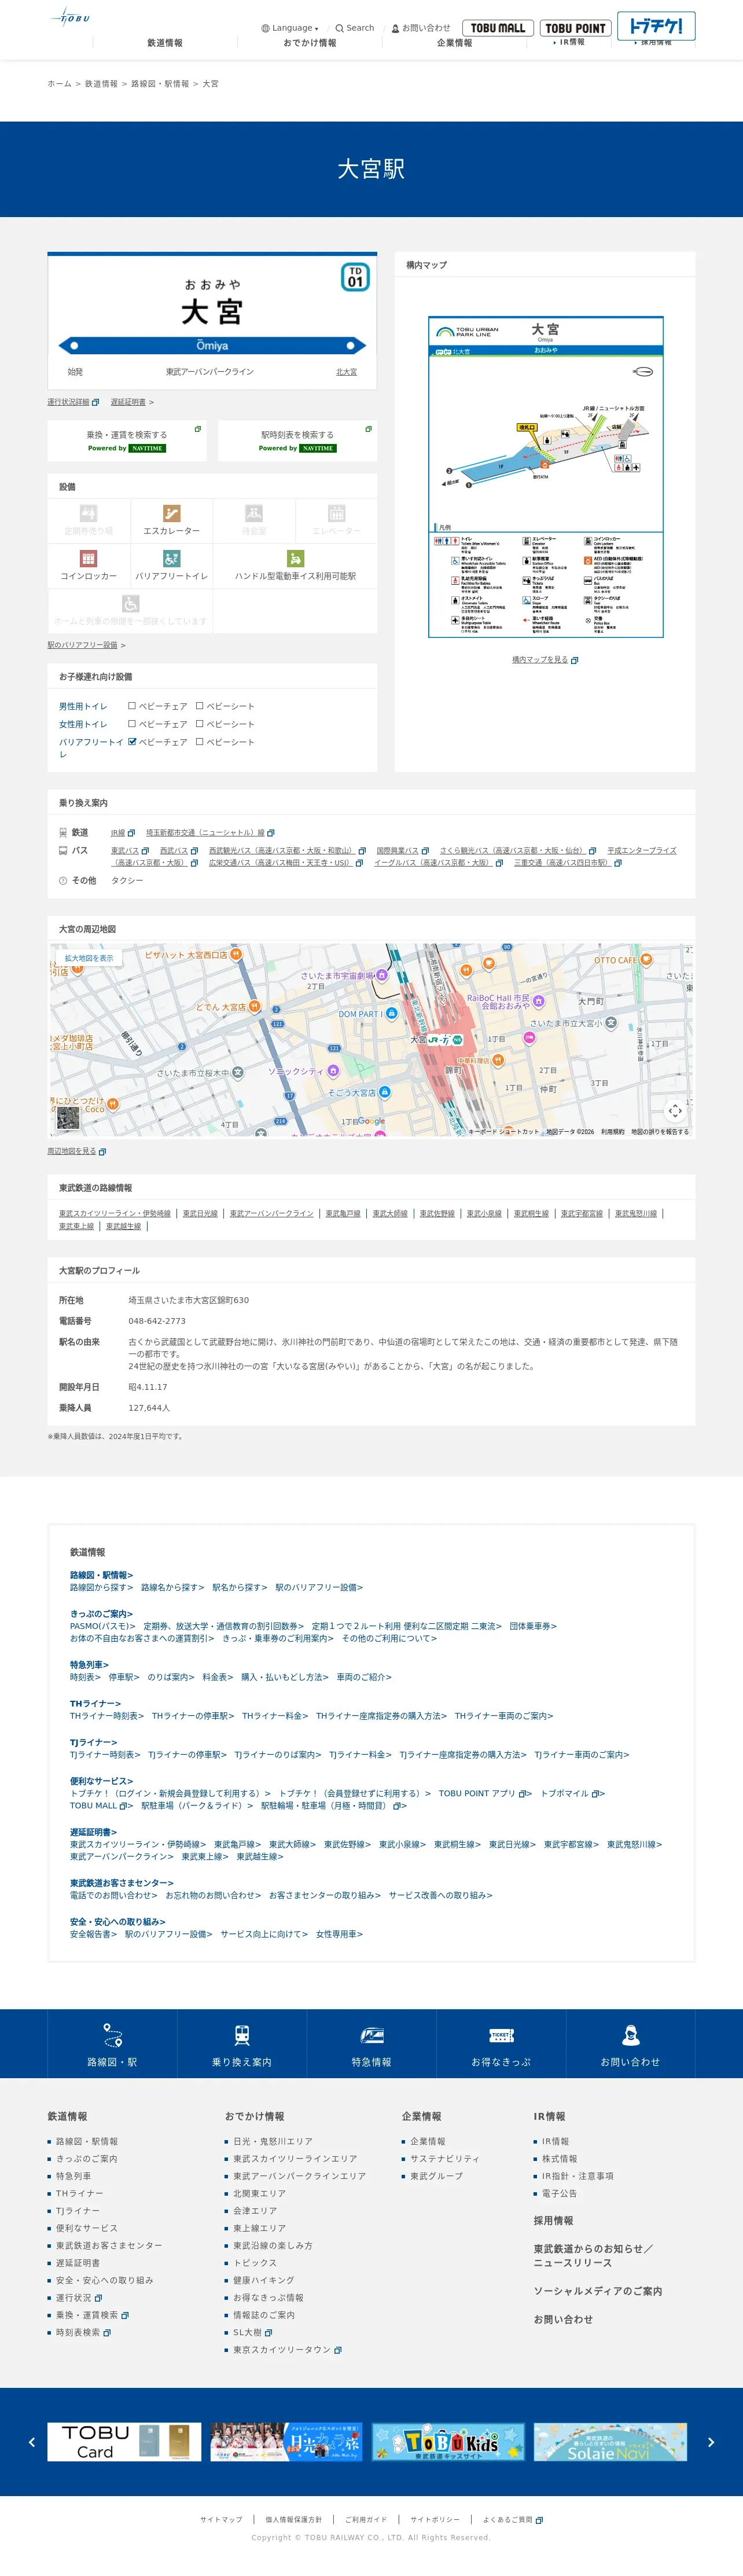Expand the 鉄道情報 navigation menu
The width and height of the screenshot is (743, 2576).
(165, 43)
